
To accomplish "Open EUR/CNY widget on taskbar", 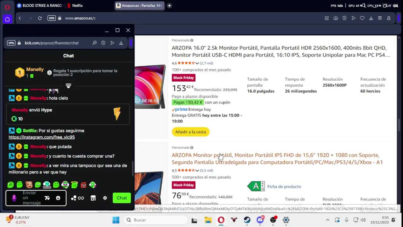I will [17, 220].
